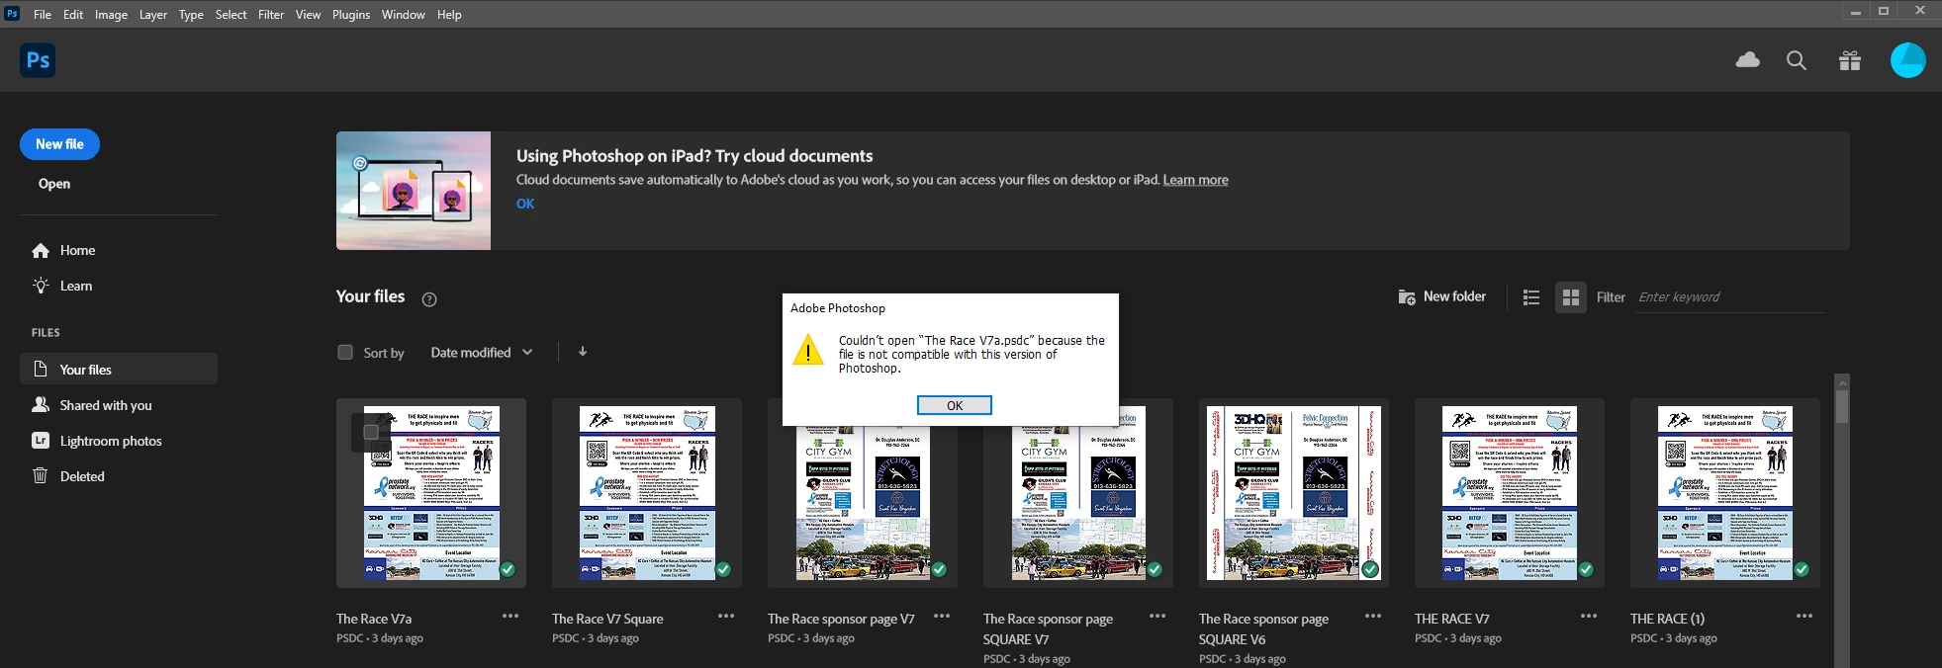This screenshot has width=1942, height=668.
Task: Open the Type menu
Action: tap(191, 15)
